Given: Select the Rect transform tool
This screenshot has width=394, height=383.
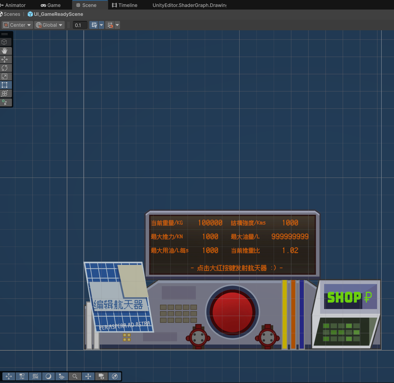Looking at the screenshot, I should pos(5,85).
